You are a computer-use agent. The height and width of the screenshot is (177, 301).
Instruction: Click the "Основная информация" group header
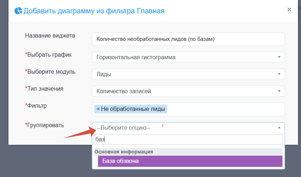pyautogui.click(x=124, y=152)
